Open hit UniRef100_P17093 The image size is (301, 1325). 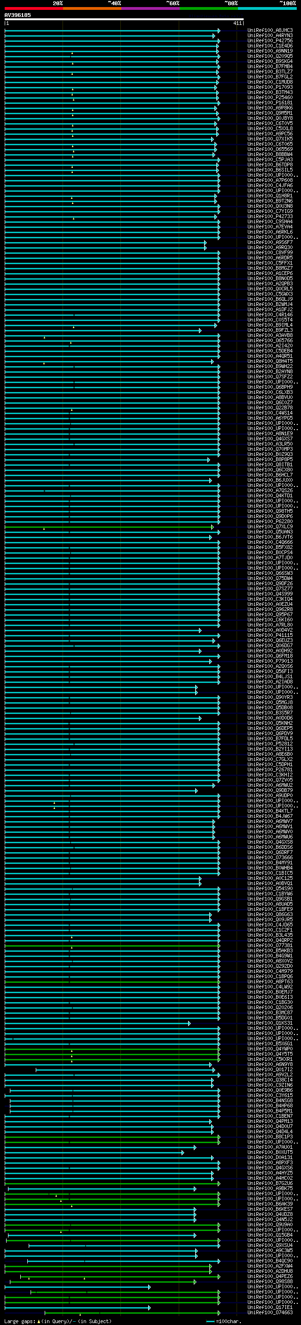270,87
